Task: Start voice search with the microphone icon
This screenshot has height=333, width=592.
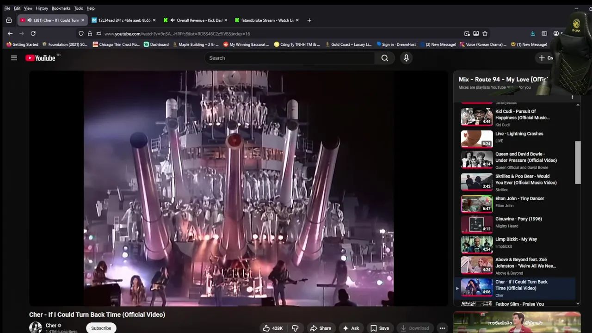Action: point(406,58)
